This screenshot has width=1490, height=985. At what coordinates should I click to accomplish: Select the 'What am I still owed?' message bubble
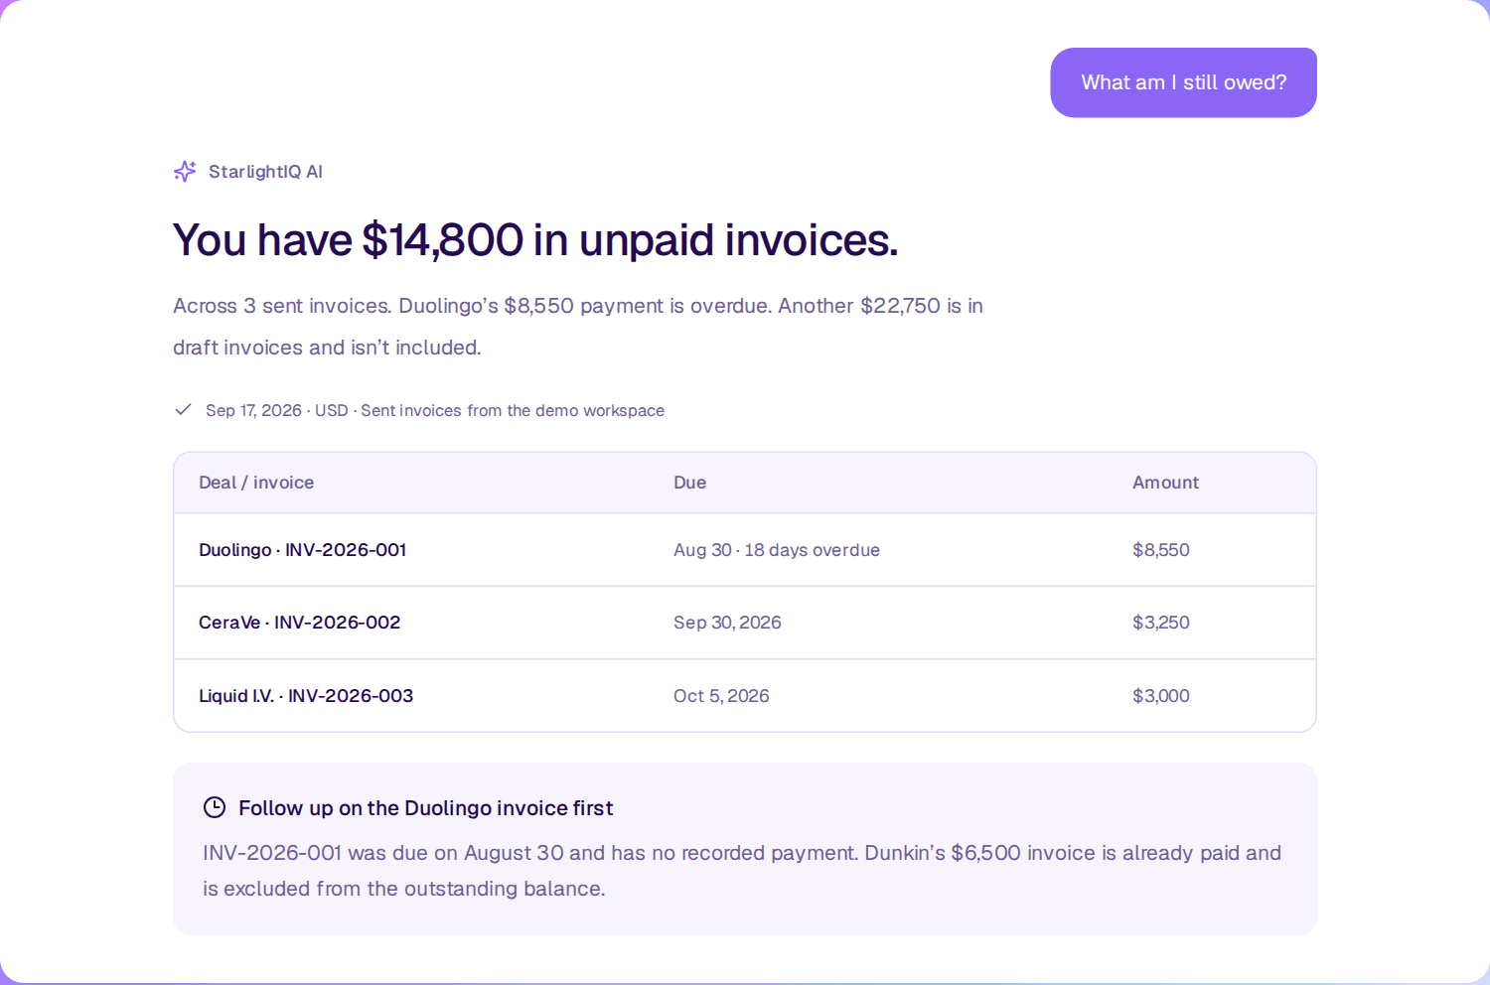click(x=1183, y=82)
